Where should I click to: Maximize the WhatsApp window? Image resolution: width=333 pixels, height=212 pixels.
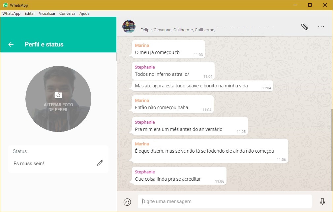point(310,5)
